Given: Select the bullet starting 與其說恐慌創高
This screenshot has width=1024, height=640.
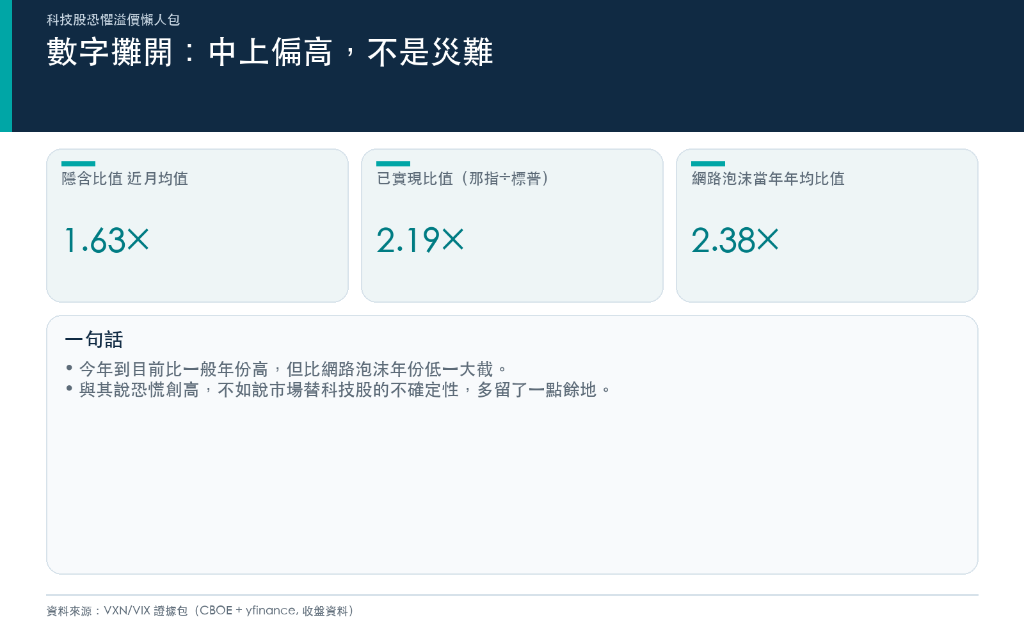Looking at the screenshot, I should point(339,390).
